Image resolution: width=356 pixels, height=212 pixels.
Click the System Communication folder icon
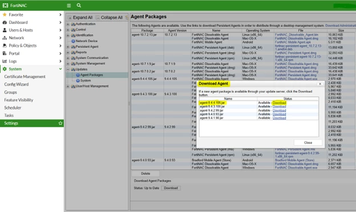coord(73,58)
